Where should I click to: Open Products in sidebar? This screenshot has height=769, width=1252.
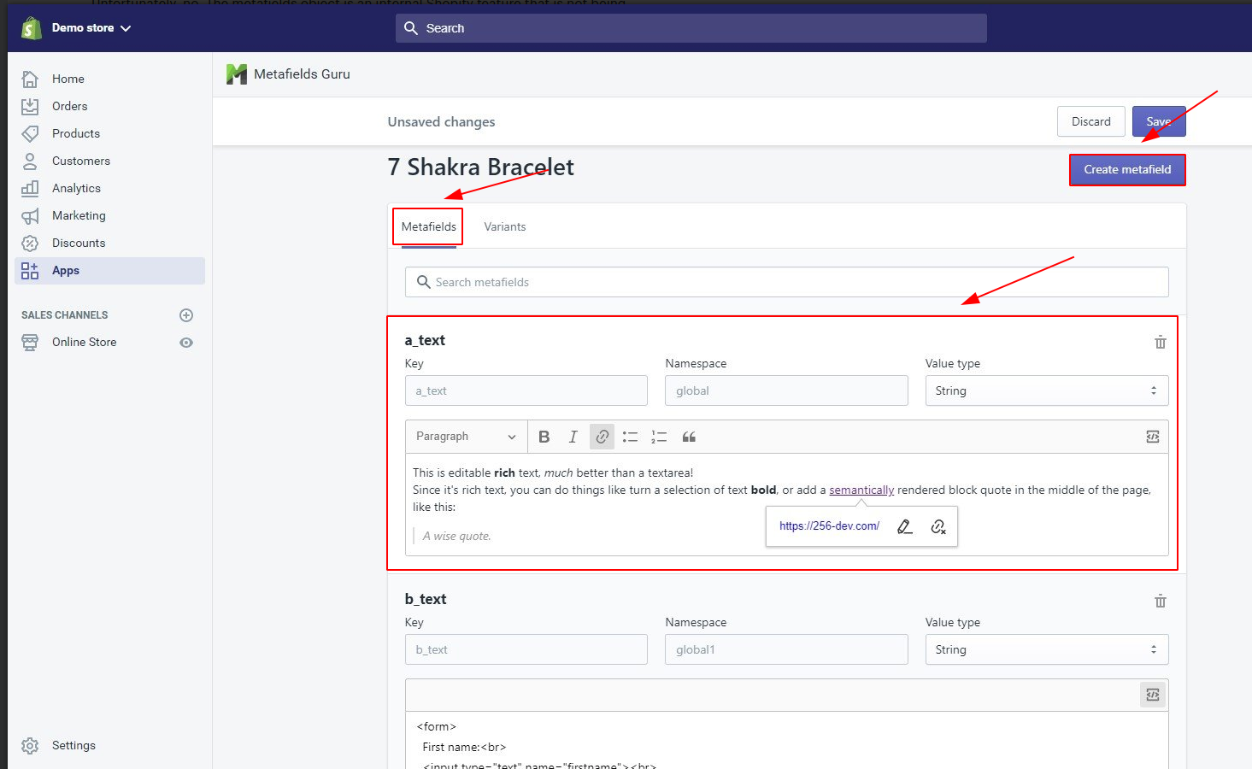point(76,133)
